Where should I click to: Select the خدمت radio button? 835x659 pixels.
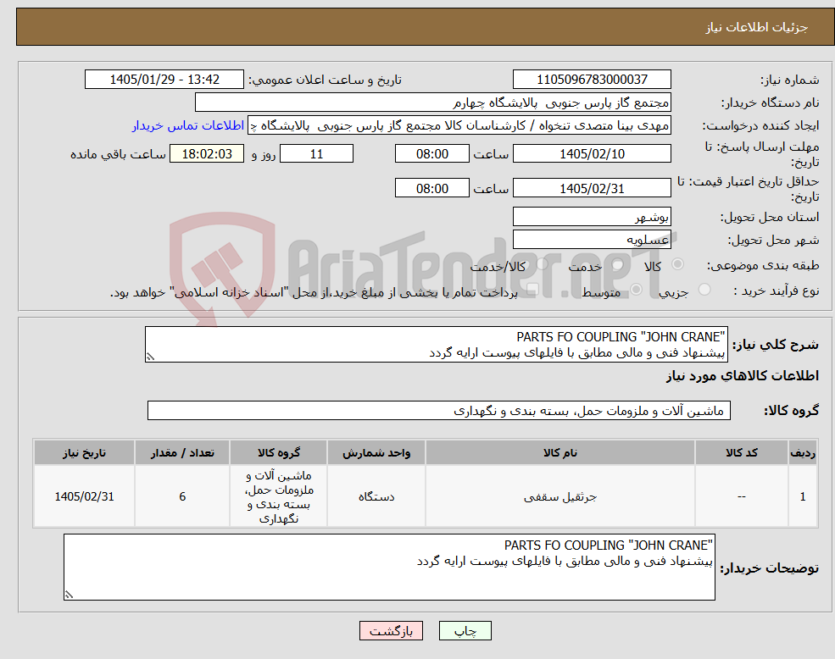click(x=617, y=264)
